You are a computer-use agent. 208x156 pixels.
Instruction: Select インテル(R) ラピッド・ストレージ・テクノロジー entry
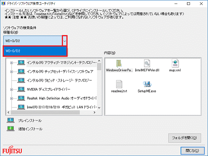(59, 80)
